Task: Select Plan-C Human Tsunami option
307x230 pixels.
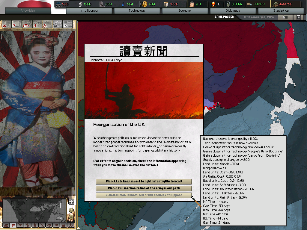Action: 144,195
